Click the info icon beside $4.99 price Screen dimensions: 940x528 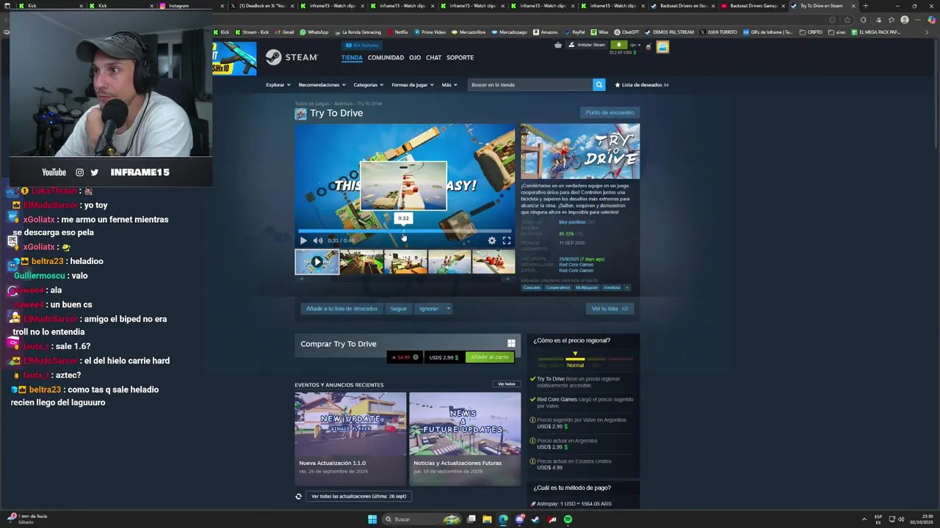pyautogui.click(x=416, y=357)
